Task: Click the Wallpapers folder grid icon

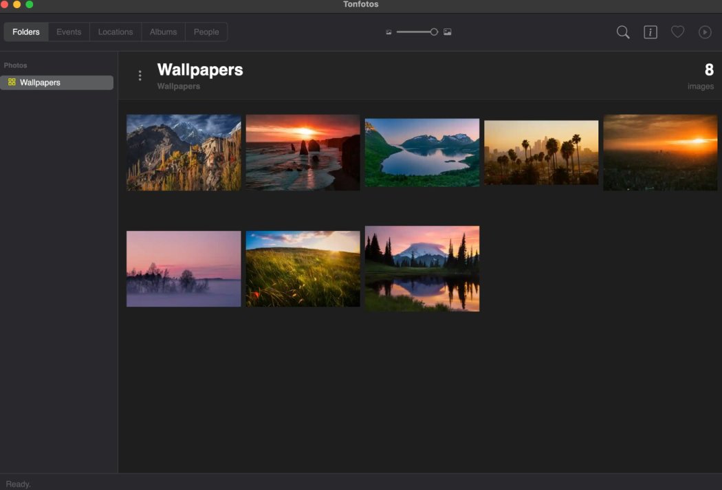Action: (x=12, y=82)
